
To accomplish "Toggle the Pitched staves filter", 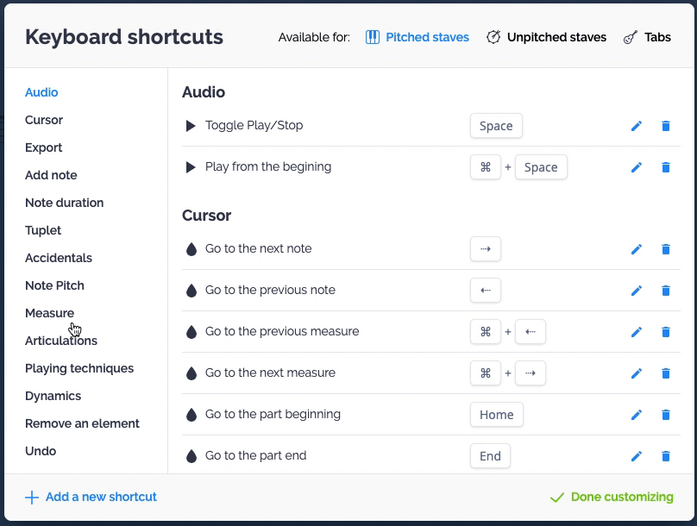I will coord(425,37).
